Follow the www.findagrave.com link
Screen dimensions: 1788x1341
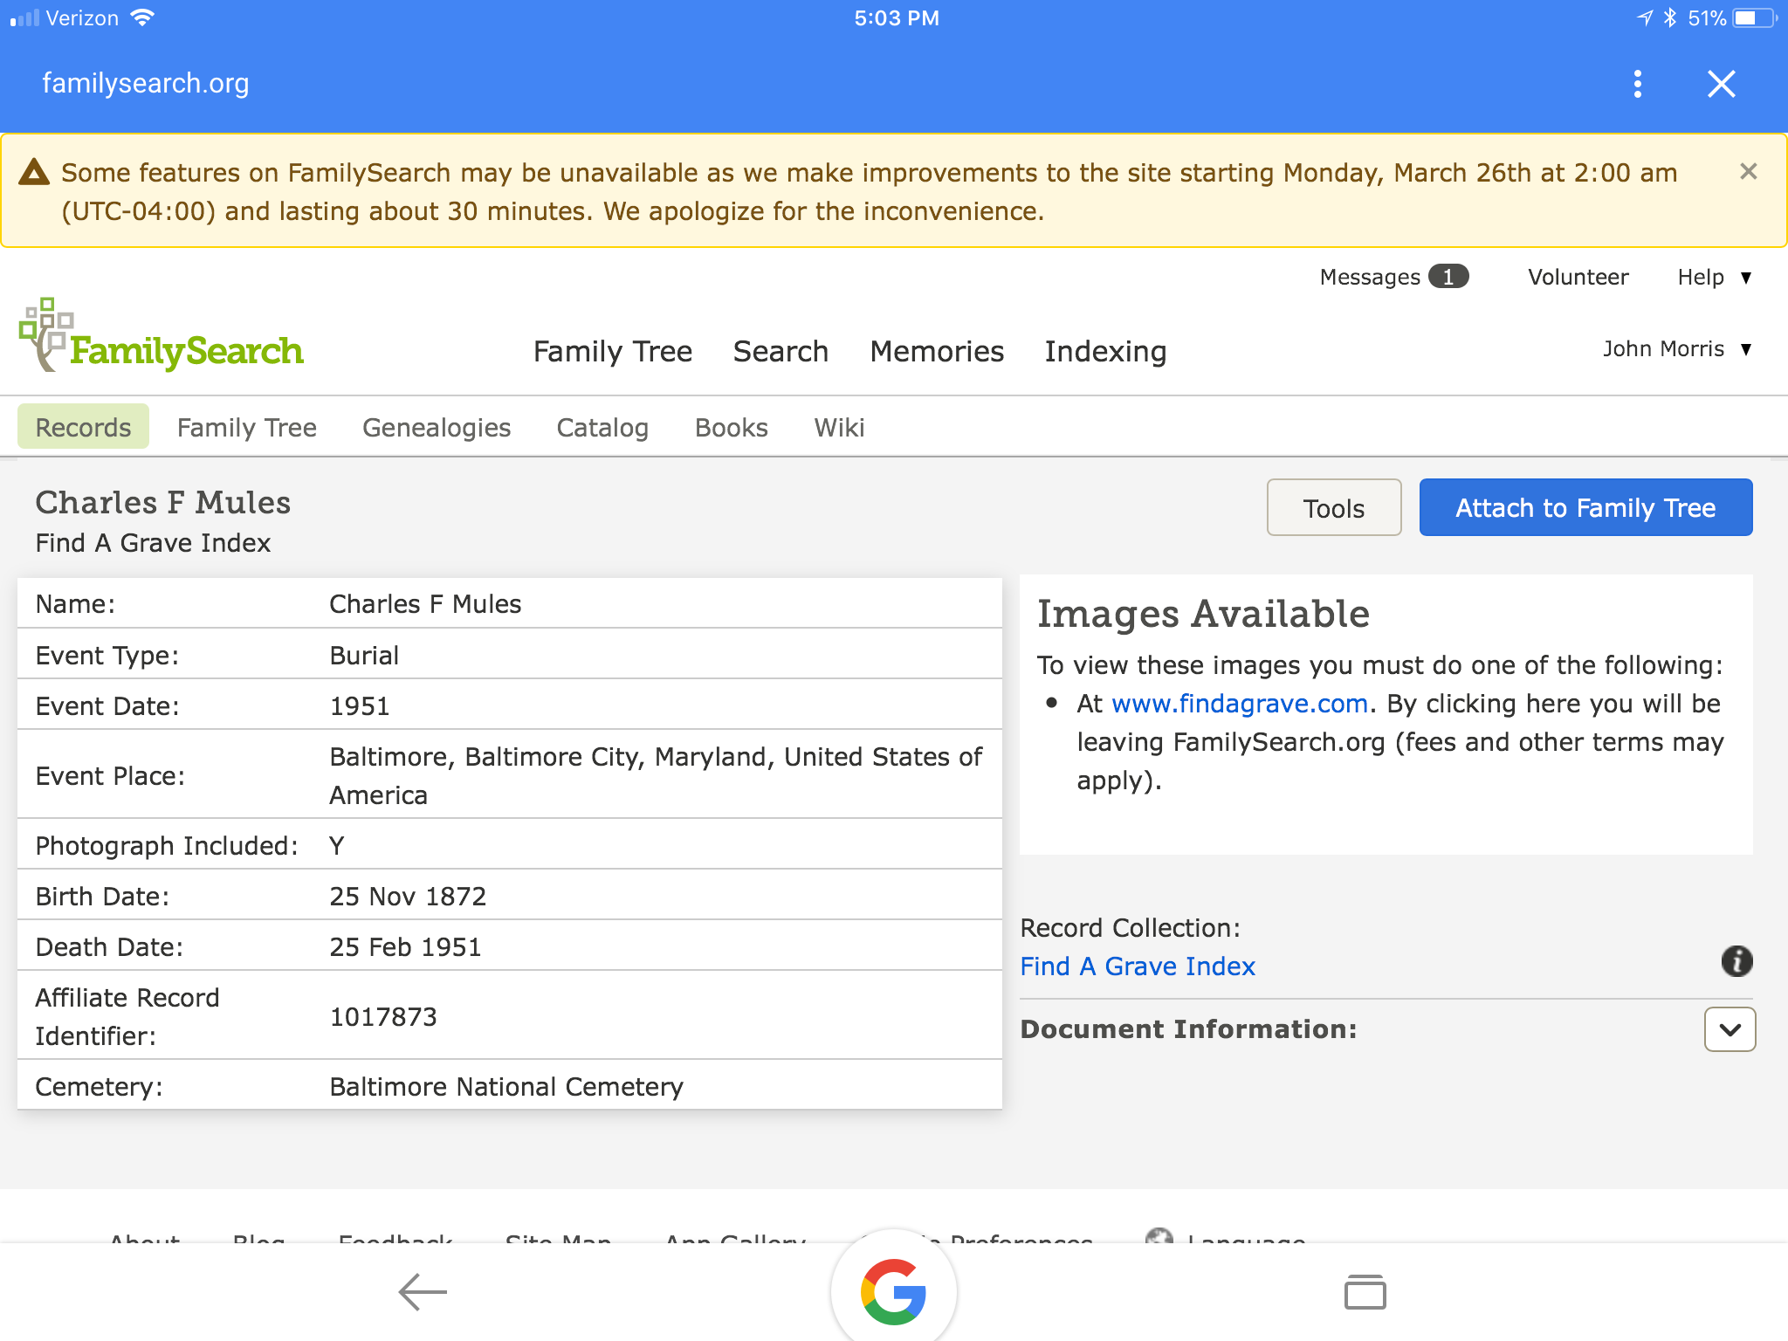1239,703
